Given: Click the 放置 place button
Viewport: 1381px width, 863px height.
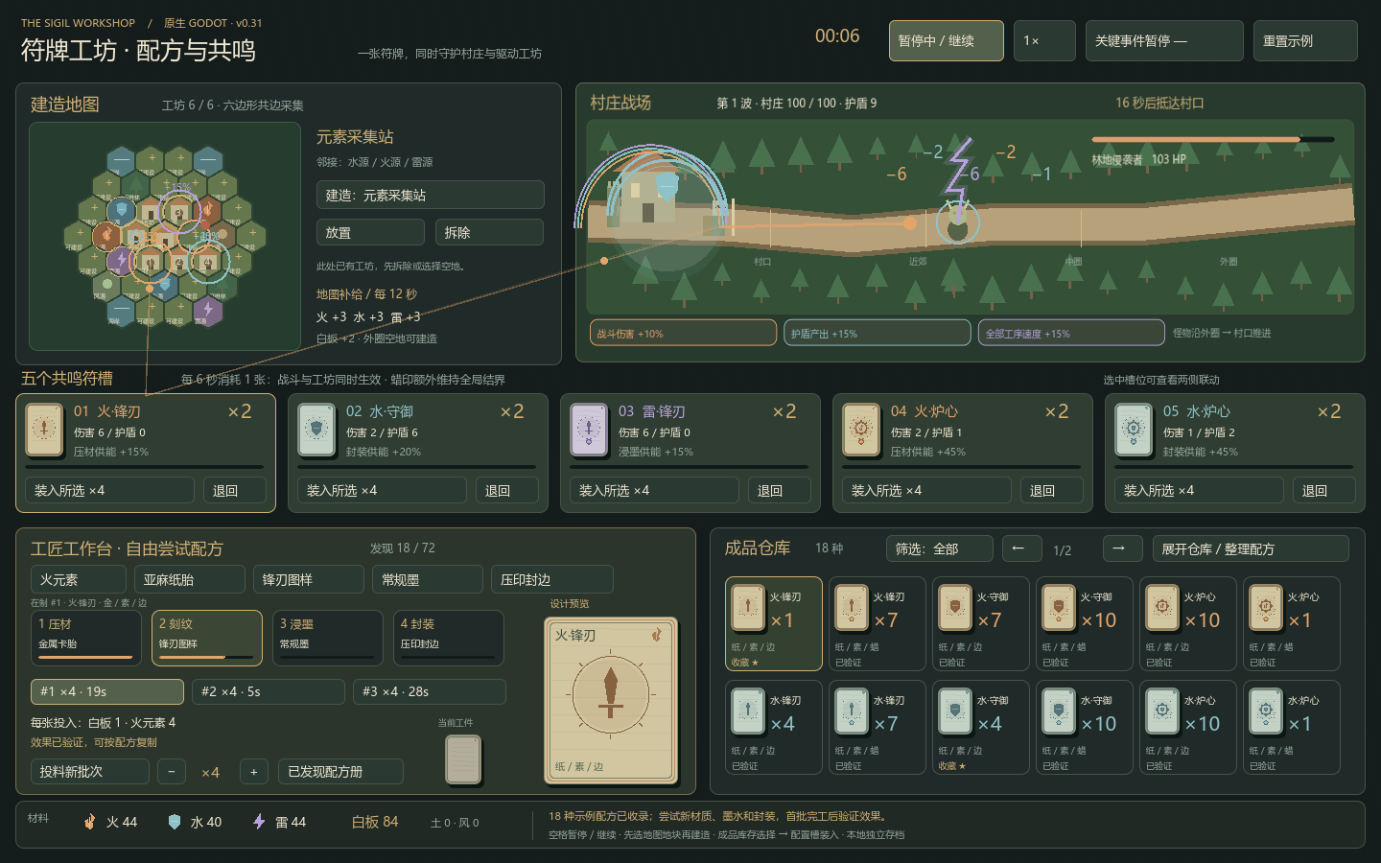Looking at the screenshot, I should (370, 232).
